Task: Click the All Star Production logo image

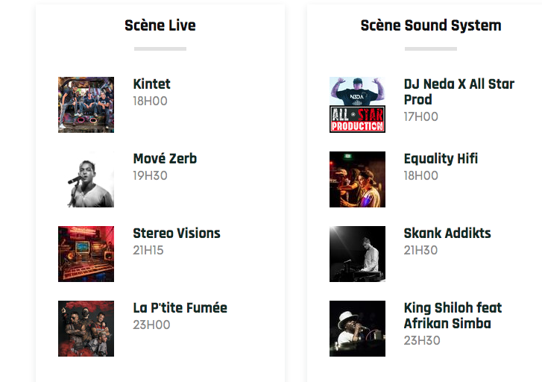Action: (x=357, y=104)
